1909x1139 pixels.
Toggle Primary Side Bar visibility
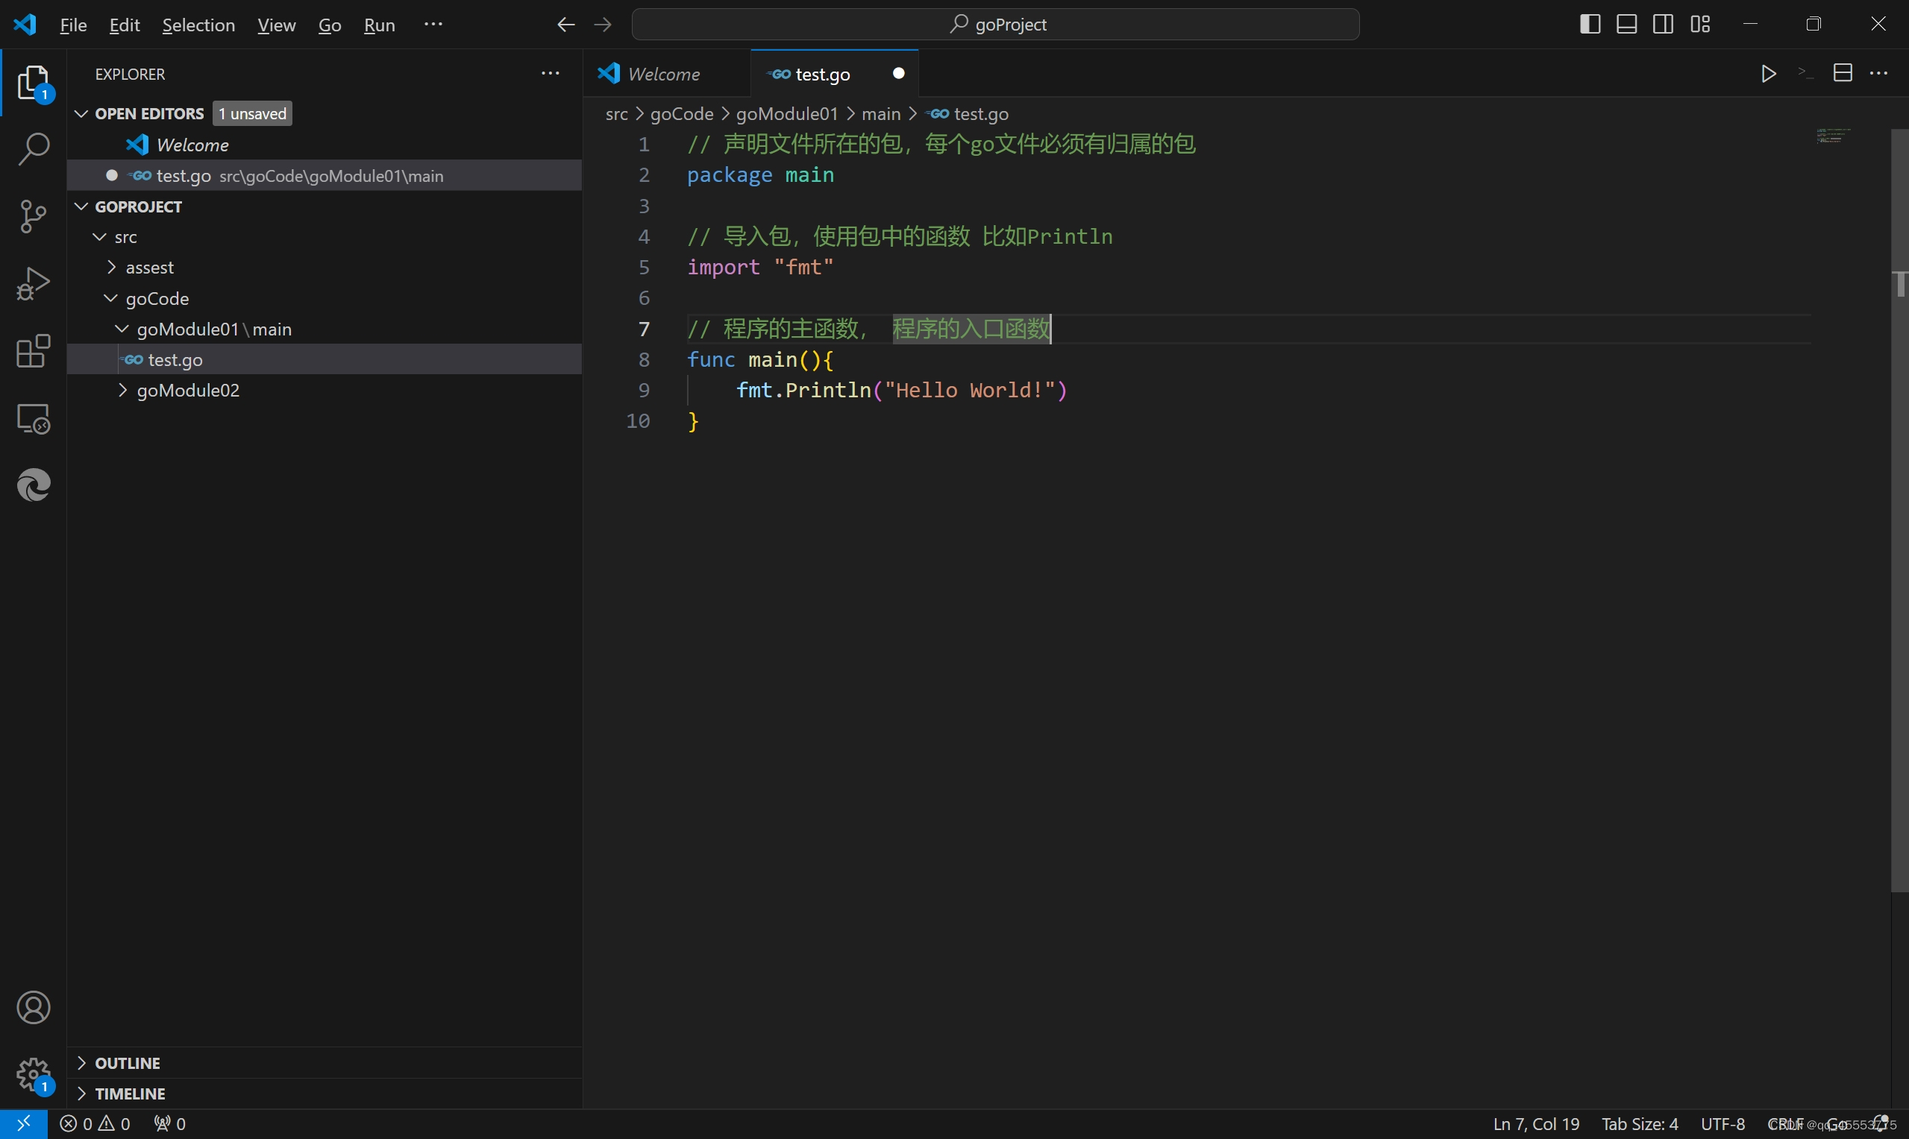[x=1590, y=25]
